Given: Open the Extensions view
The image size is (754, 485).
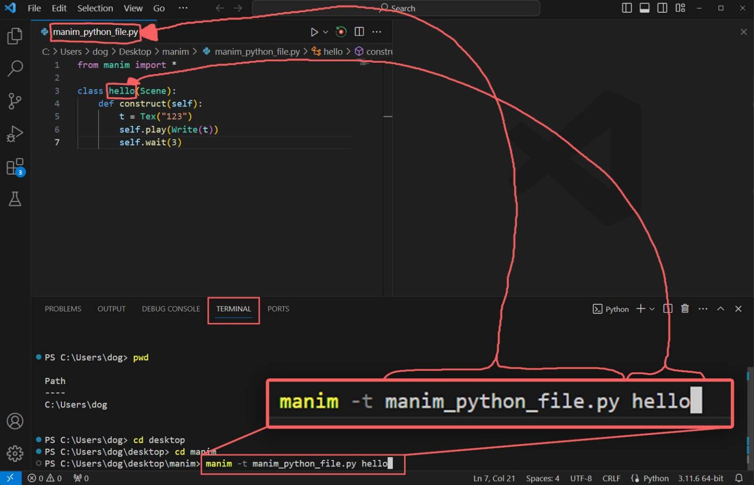Looking at the screenshot, I should tap(15, 167).
